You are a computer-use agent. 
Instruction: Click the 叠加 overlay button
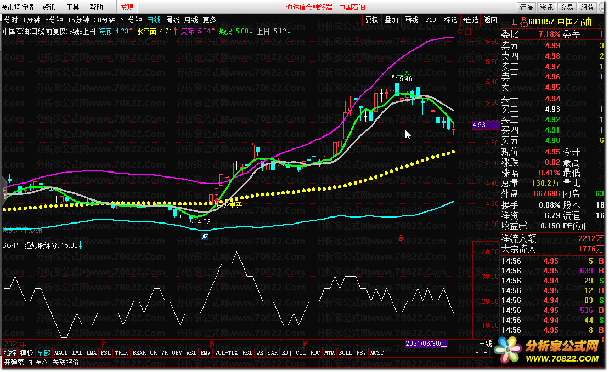coord(392,20)
